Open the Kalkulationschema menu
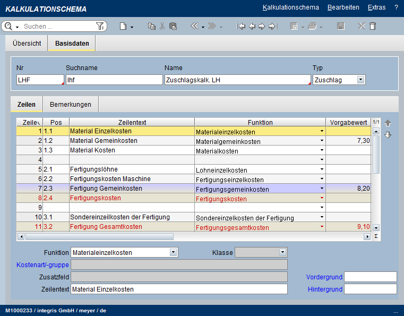The height and width of the screenshot is (316, 404). click(x=290, y=7)
